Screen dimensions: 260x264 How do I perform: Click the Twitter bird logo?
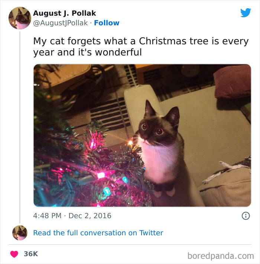pos(246,12)
